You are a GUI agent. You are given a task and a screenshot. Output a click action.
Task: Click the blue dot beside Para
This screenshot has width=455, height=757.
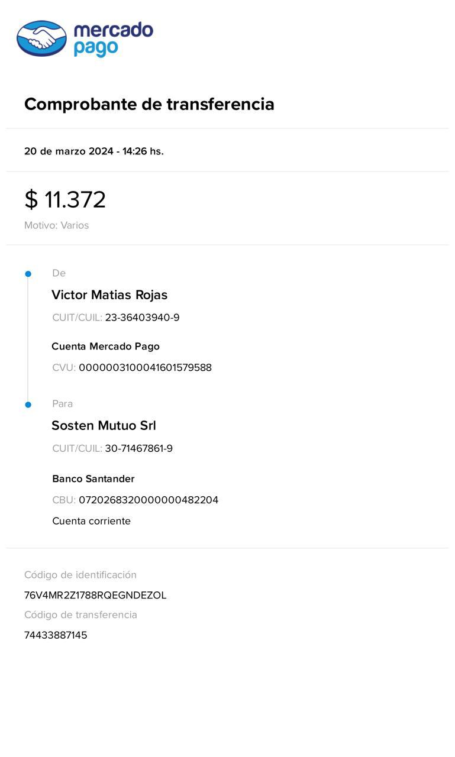pyautogui.click(x=28, y=405)
